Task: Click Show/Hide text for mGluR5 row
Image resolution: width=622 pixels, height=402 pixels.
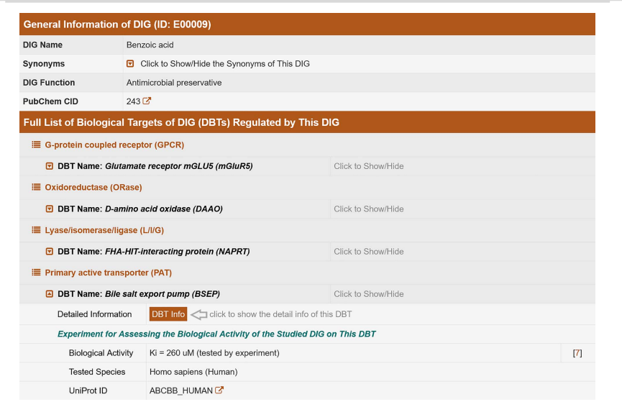Action: 368,166
